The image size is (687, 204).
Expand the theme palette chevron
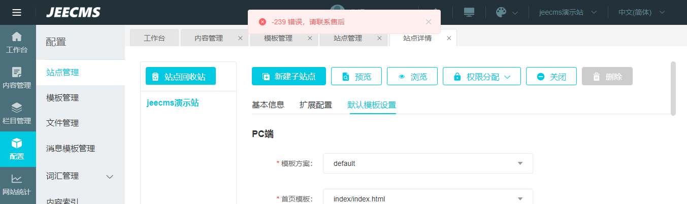pos(515,13)
